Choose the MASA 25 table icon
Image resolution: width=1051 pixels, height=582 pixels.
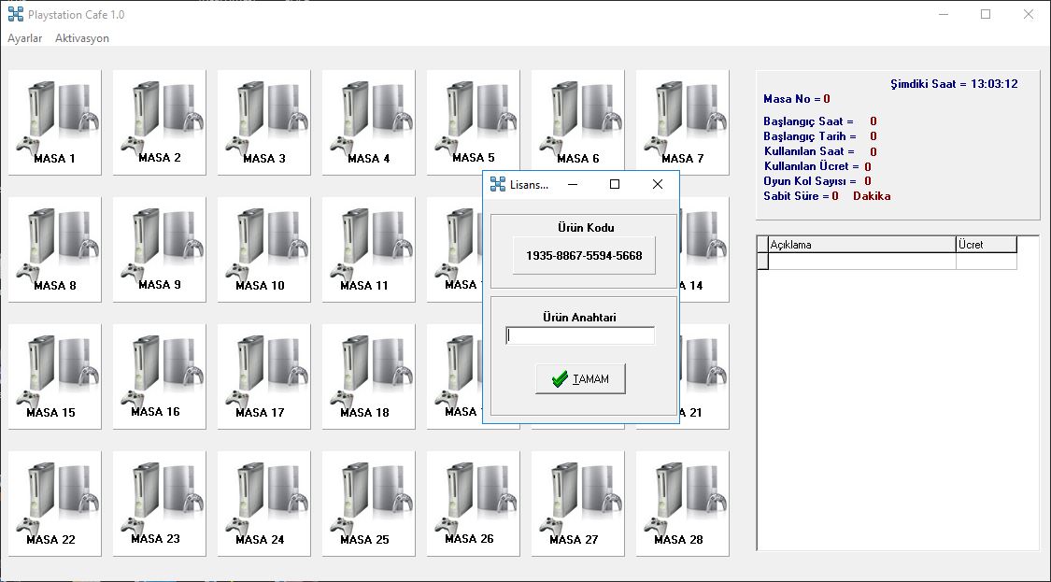point(369,504)
